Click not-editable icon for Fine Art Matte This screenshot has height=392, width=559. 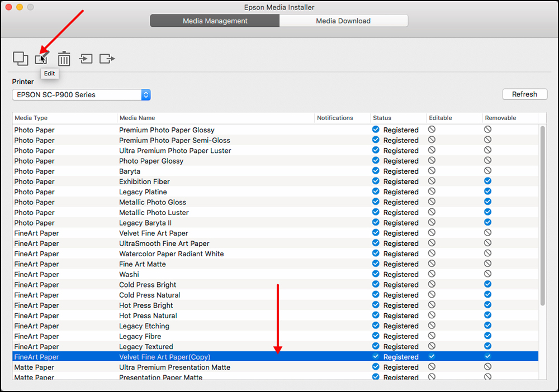pyautogui.click(x=432, y=264)
